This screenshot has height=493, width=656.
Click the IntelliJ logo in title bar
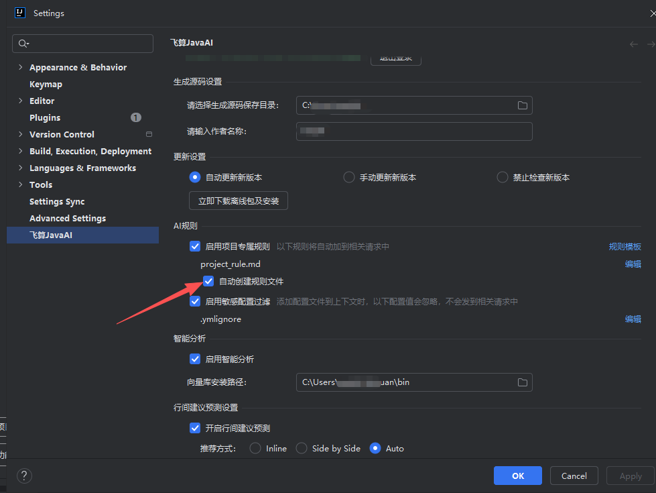coord(19,13)
